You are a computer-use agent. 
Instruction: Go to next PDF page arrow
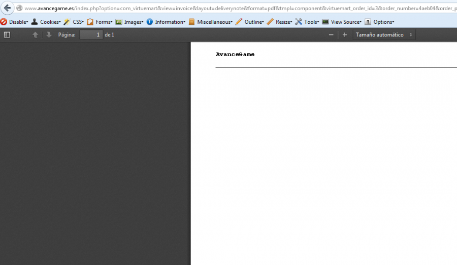coord(49,35)
